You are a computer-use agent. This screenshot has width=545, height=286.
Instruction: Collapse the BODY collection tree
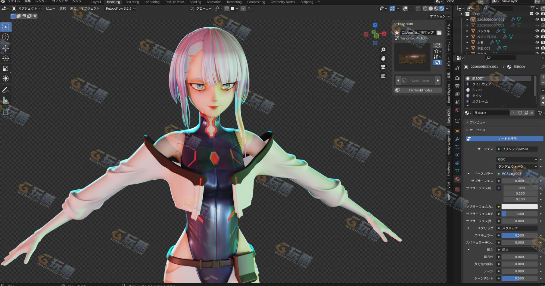pos(462,14)
